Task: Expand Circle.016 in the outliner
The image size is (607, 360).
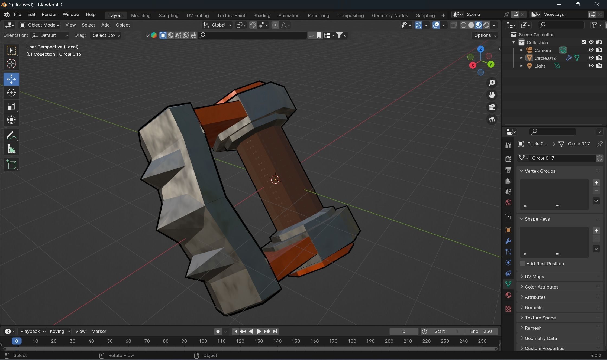Action: coord(521,58)
